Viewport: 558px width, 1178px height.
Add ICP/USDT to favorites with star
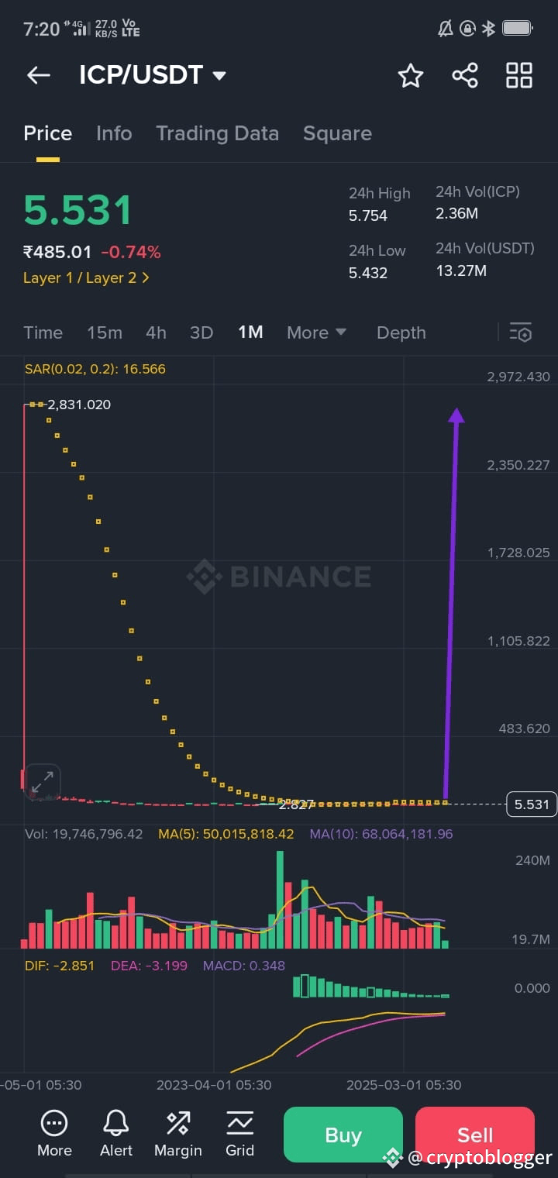[411, 75]
